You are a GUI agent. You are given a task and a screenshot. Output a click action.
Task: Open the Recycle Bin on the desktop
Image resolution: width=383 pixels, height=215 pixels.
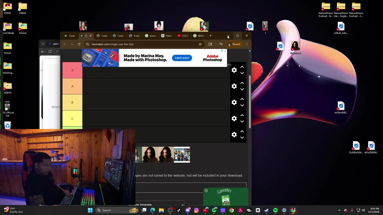pos(7,125)
